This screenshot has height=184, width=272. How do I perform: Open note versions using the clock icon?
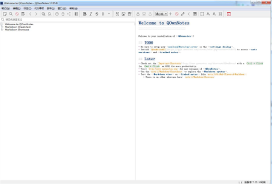click(x=57, y=14)
